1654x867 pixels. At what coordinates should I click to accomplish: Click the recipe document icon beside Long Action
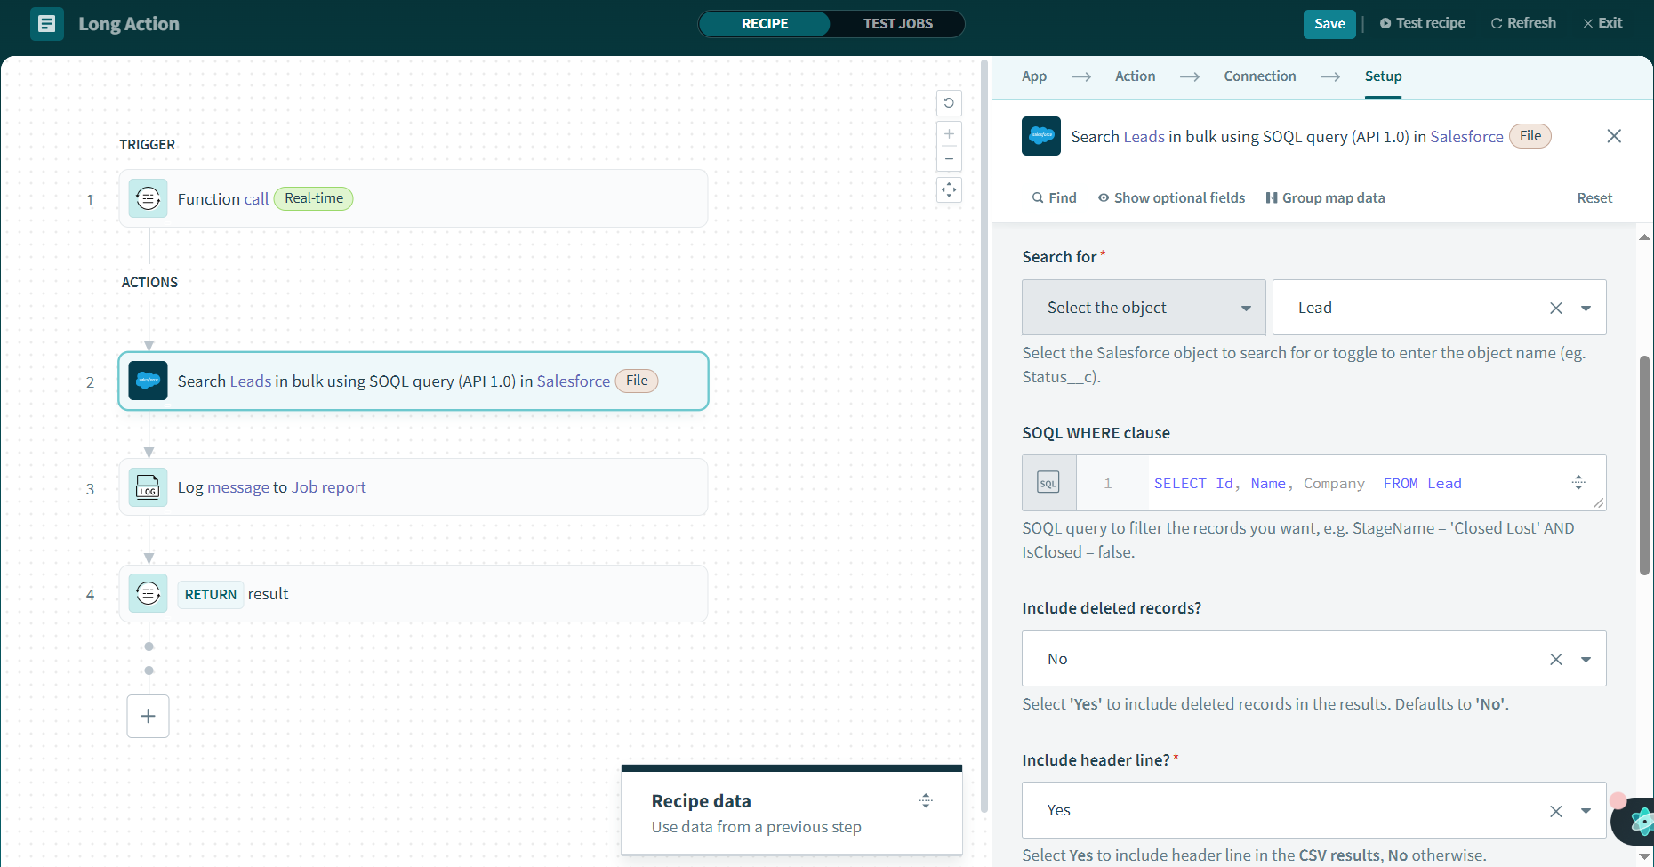47,24
